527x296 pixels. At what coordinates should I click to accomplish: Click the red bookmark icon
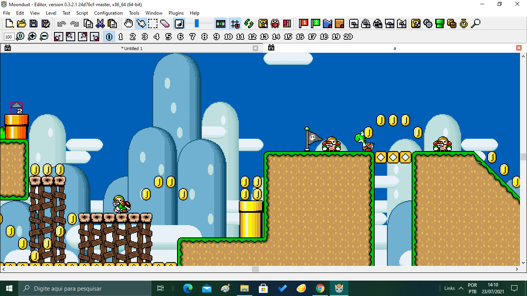(287, 24)
